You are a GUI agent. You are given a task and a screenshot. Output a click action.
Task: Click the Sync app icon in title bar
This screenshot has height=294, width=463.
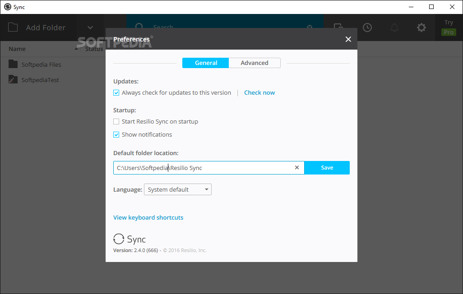[8, 7]
